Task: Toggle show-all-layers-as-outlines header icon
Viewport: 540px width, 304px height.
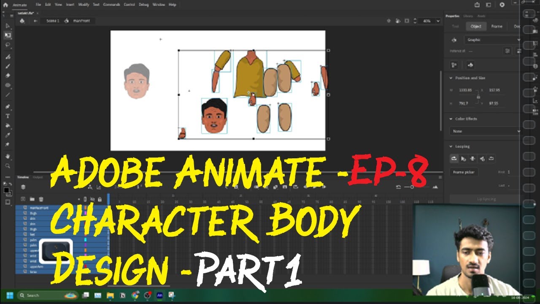Action: (85, 199)
